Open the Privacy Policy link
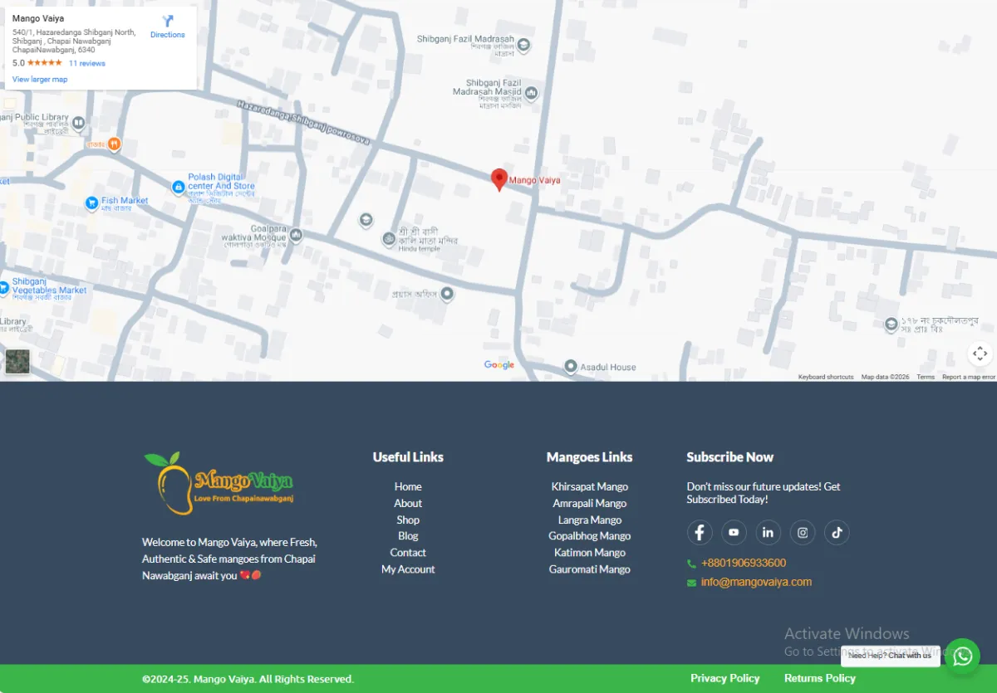 point(725,678)
